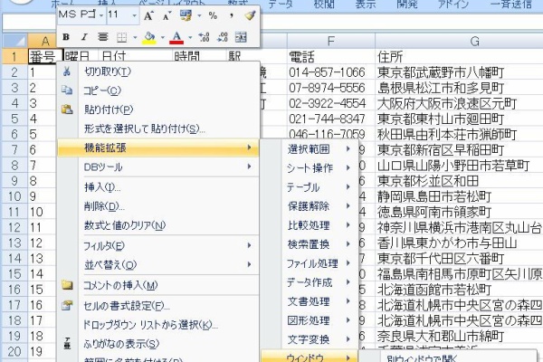Apply the red font color A
This screenshot has width=543, height=362.
(176, 37)
